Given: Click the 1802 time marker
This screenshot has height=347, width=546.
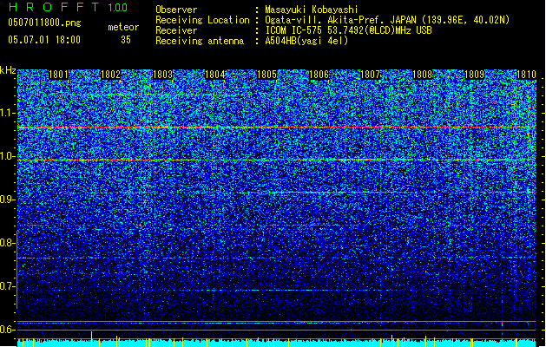Looking at the screenshot, I should [x=110, y=75].
